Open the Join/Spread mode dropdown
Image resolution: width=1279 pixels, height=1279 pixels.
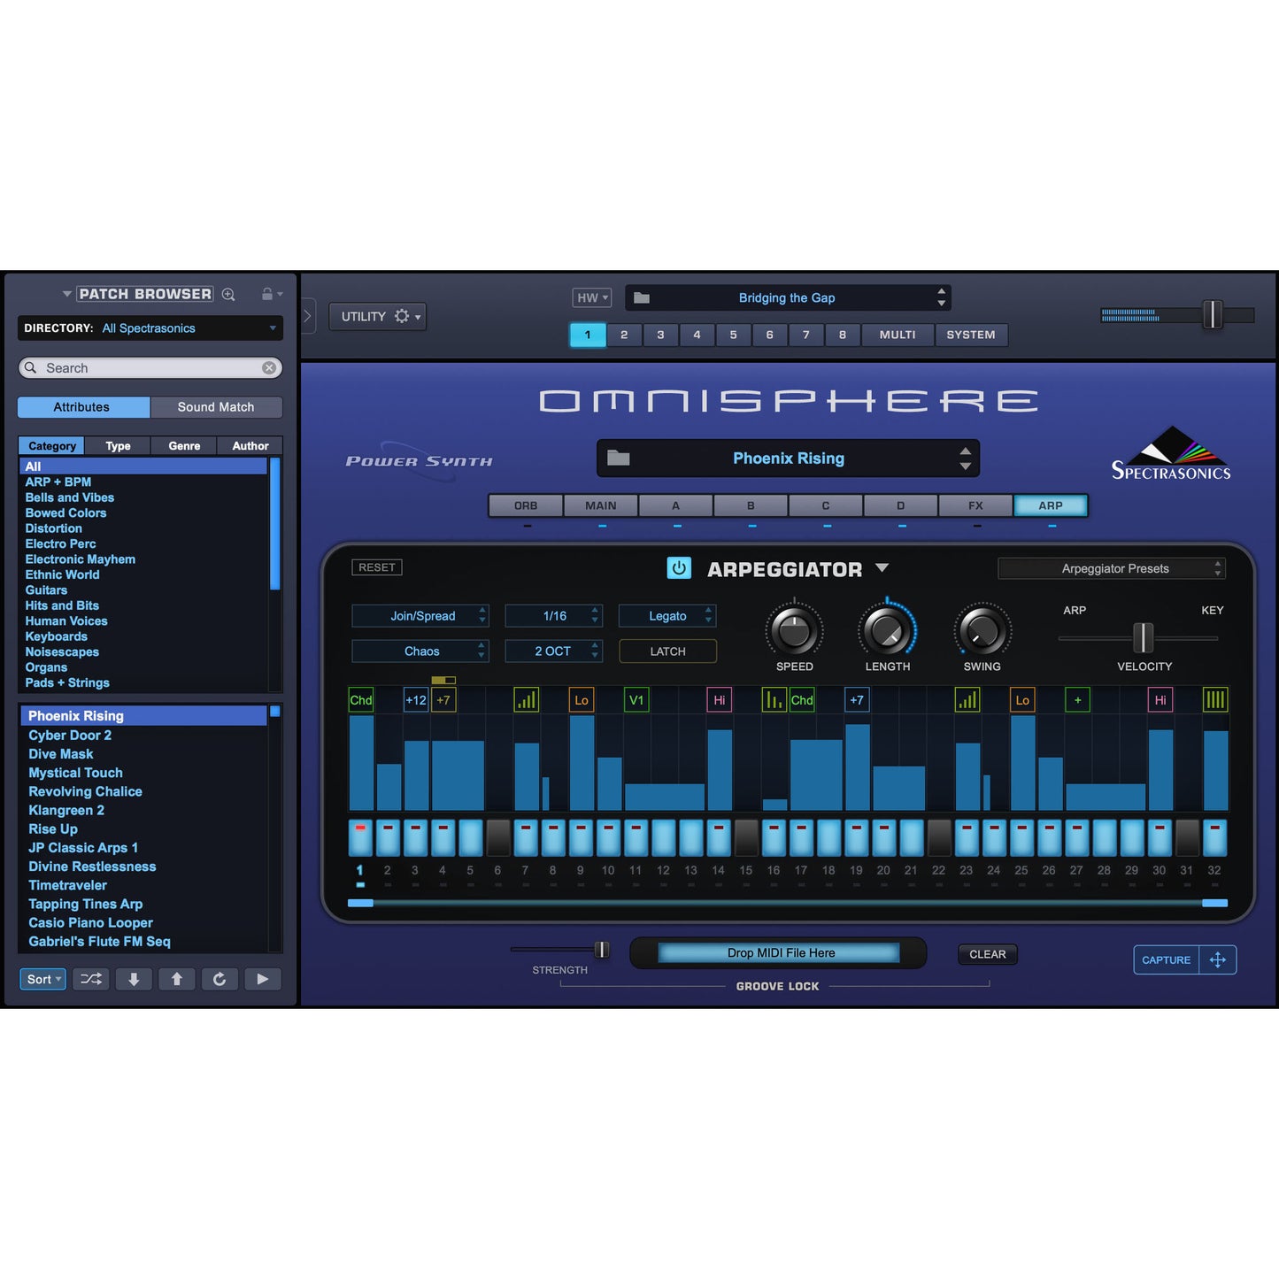click(420, 615)
